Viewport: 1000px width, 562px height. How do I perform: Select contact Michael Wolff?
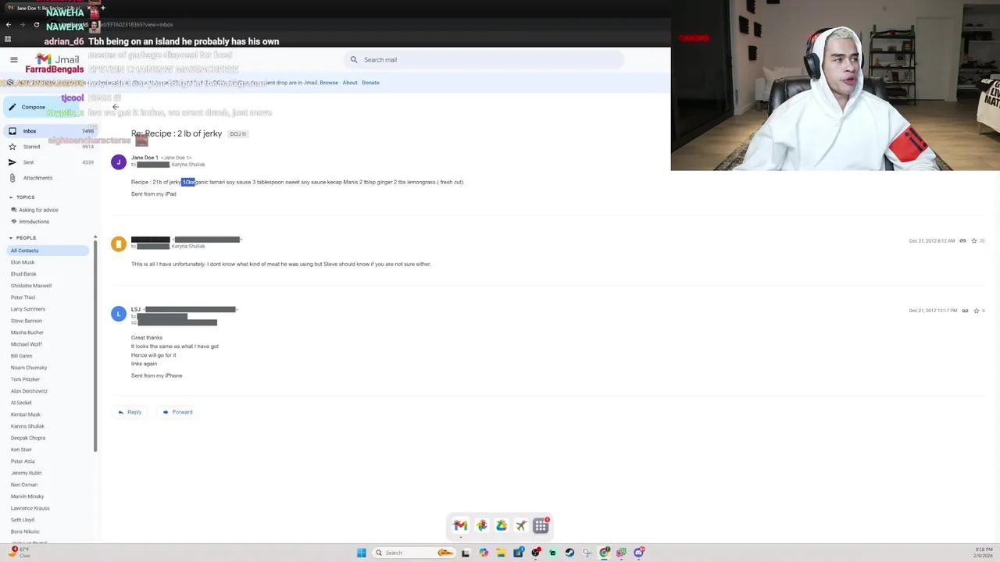pyautogui.click(x=27, y=344)
